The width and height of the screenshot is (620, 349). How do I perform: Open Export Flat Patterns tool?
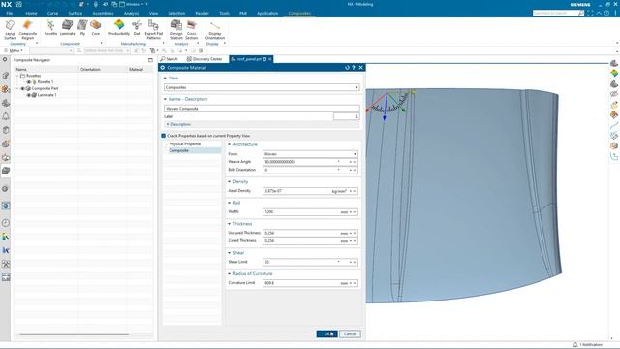point(154,29)
